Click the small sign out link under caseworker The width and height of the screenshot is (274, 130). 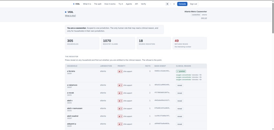204,18
